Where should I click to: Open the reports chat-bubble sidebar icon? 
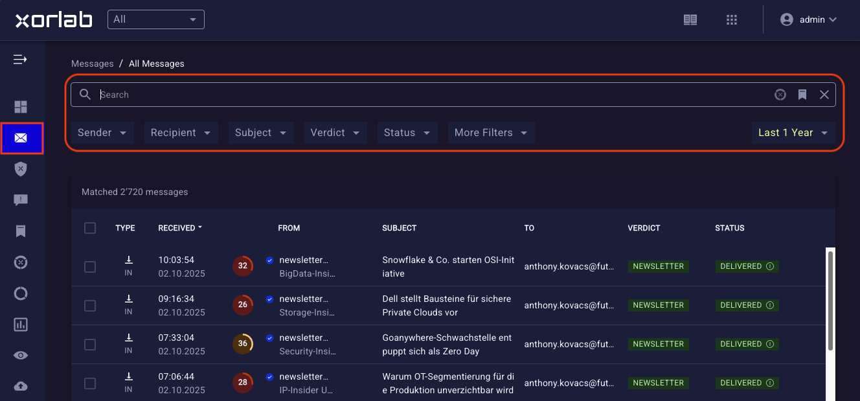tap(21, 200)
